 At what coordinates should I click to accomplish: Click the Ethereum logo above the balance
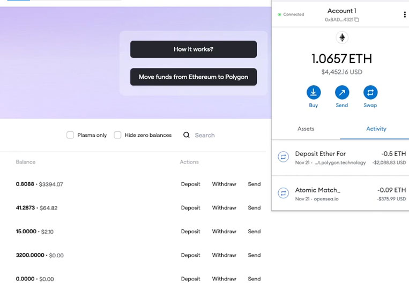point(342,38)
